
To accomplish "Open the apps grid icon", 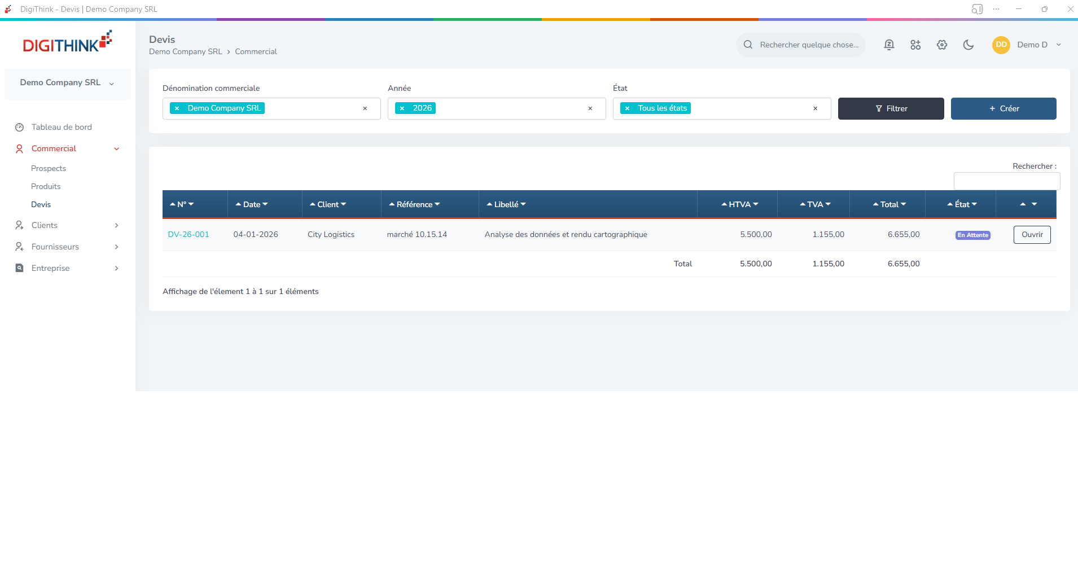I will click(x=915, y=45).
